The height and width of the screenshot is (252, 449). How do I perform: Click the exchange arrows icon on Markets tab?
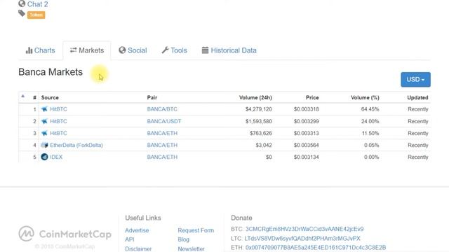pos(73,50)
